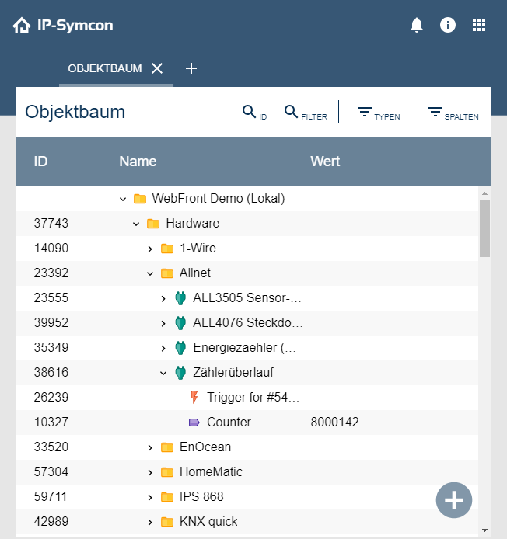507x539 pixels.
Task: Click the info circle icon
Action: (x=448, y=25)
